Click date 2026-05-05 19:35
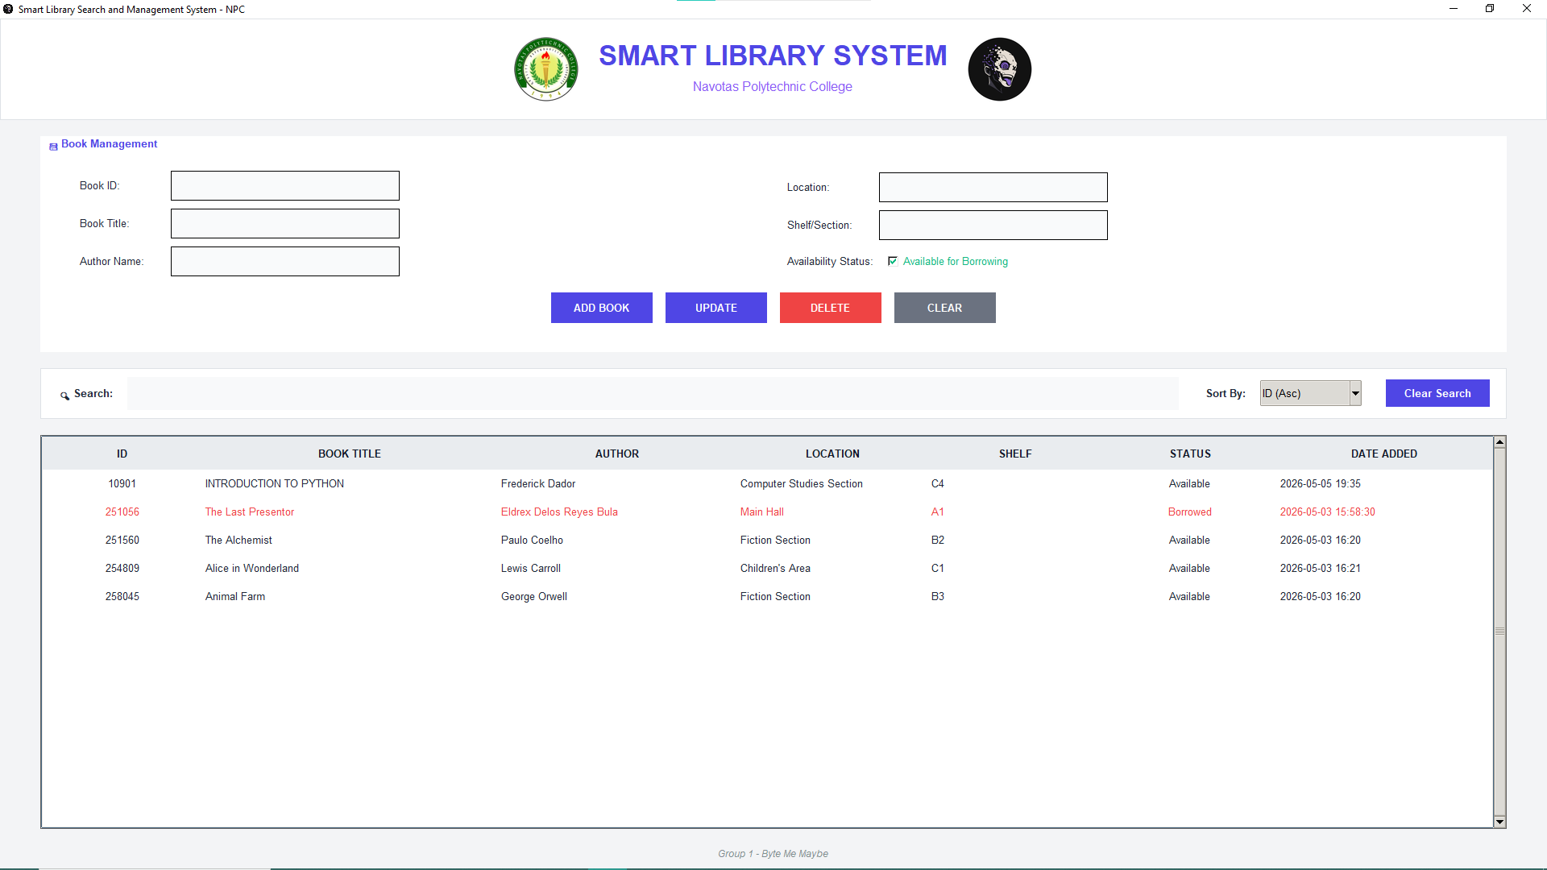 1321,483
